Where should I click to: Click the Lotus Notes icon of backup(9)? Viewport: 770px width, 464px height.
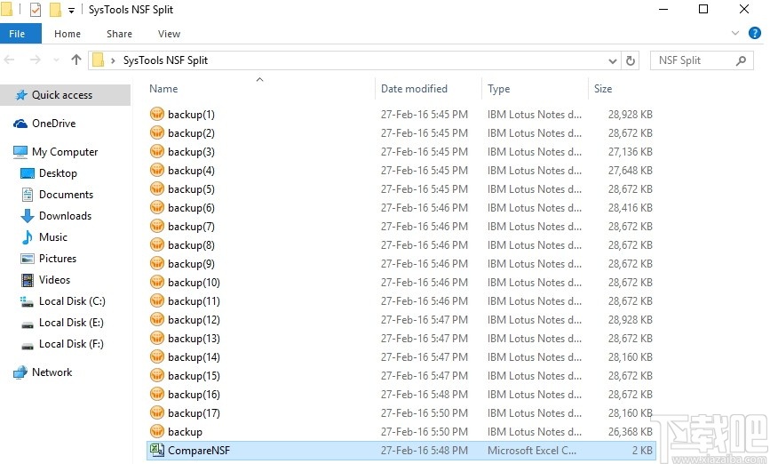pos(156,263)
